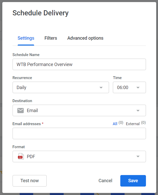158x195 pixels.
Task: Open the Recurrence dropdown showing Daily
Action: click(61, 88)
